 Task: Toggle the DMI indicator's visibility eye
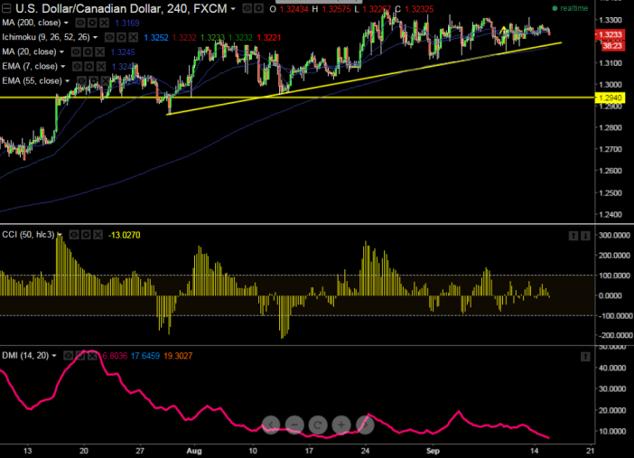(69, 356)
